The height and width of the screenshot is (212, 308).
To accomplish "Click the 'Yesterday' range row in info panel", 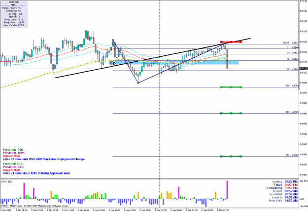I will 13,11.
